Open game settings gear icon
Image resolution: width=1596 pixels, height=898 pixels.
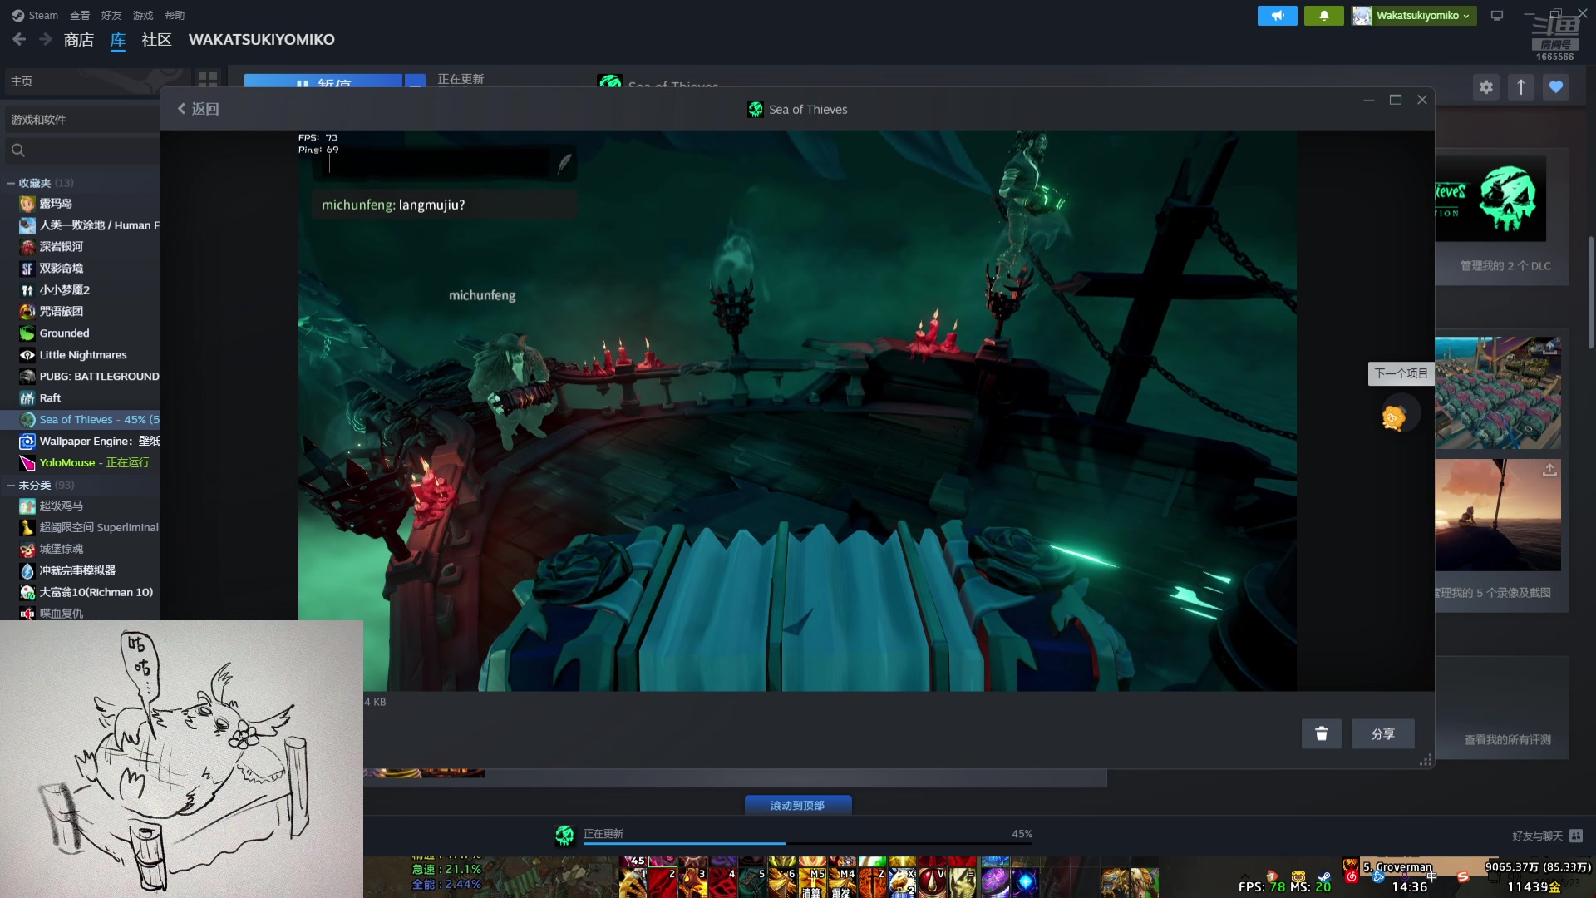click(x=1485, y=86)
